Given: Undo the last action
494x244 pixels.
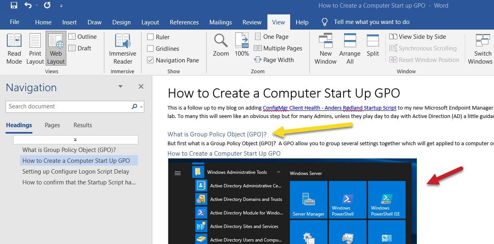Looking at the screenshot, I should [28, 6].
